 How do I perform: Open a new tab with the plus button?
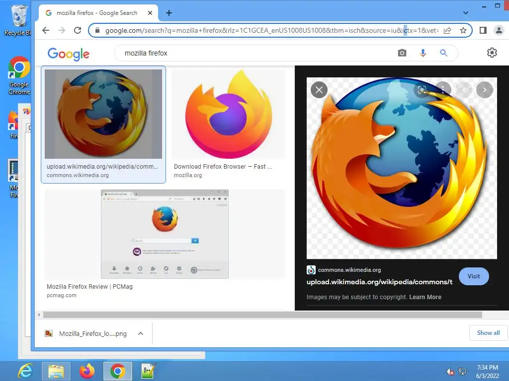[x=169, y=13]
